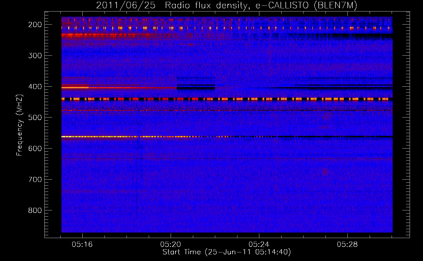423x261 pixels.
Task: Select the 300 frequency tick label
Action: click(x=35, y=56)
